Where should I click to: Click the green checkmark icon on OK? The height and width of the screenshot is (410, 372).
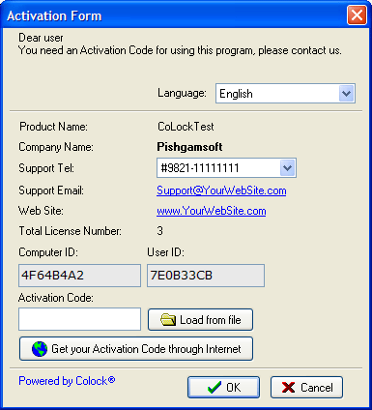(215, 388)
